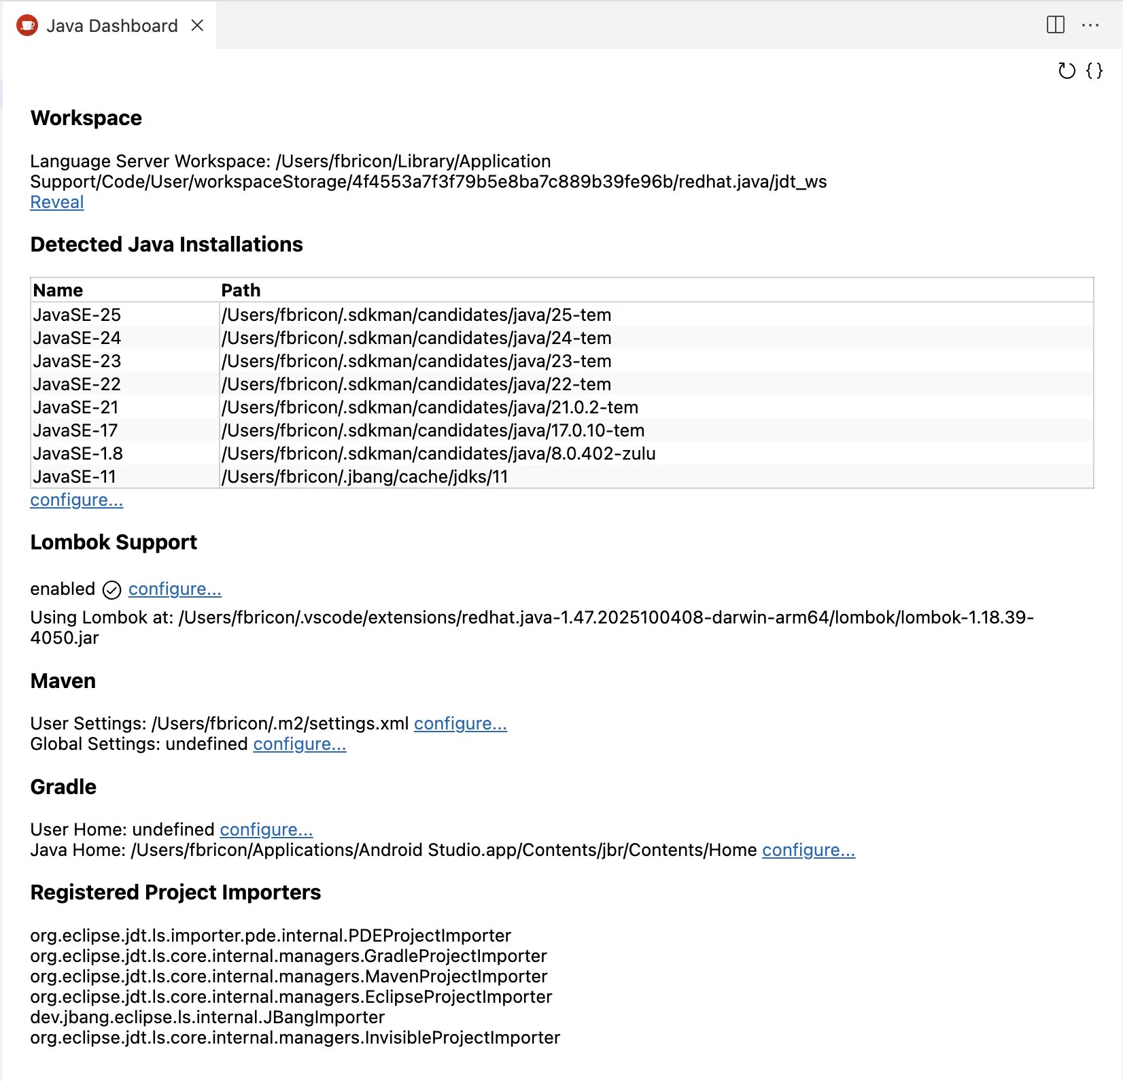The height and width of the screenshot is (1081, 1123).
Task: Click the Detected Java Installations heading
Action: coord(167,244)
